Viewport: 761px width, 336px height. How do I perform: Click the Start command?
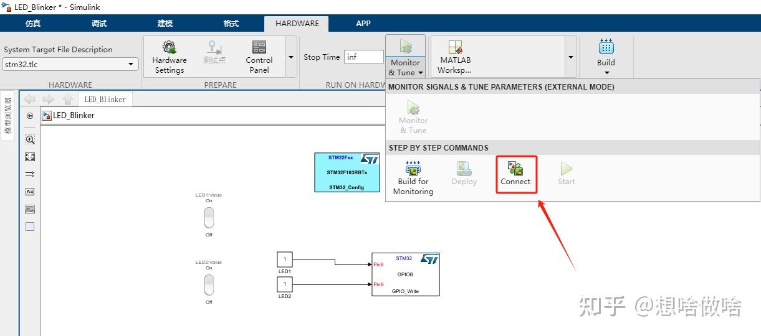pyautogui.click(x=566, y=174)
